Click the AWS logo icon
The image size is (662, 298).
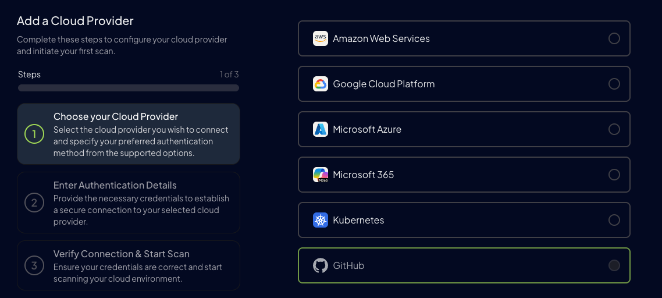321,38
